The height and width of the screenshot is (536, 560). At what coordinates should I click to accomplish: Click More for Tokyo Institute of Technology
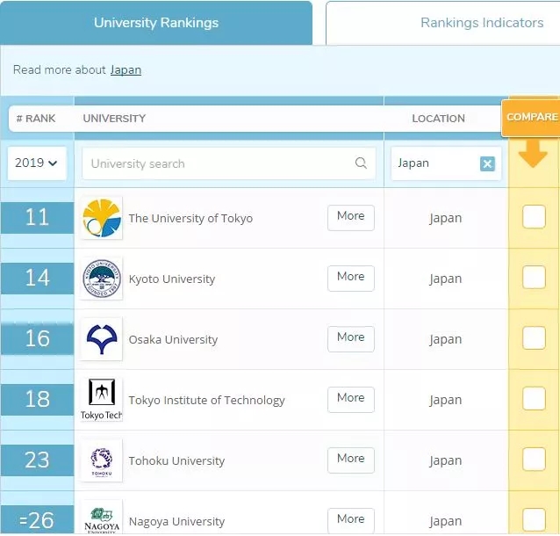click(x=350, y=399)
